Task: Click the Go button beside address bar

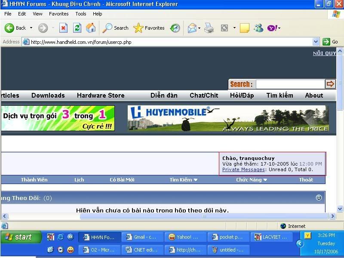Action: pyautogui.click(x=331, y=42)
